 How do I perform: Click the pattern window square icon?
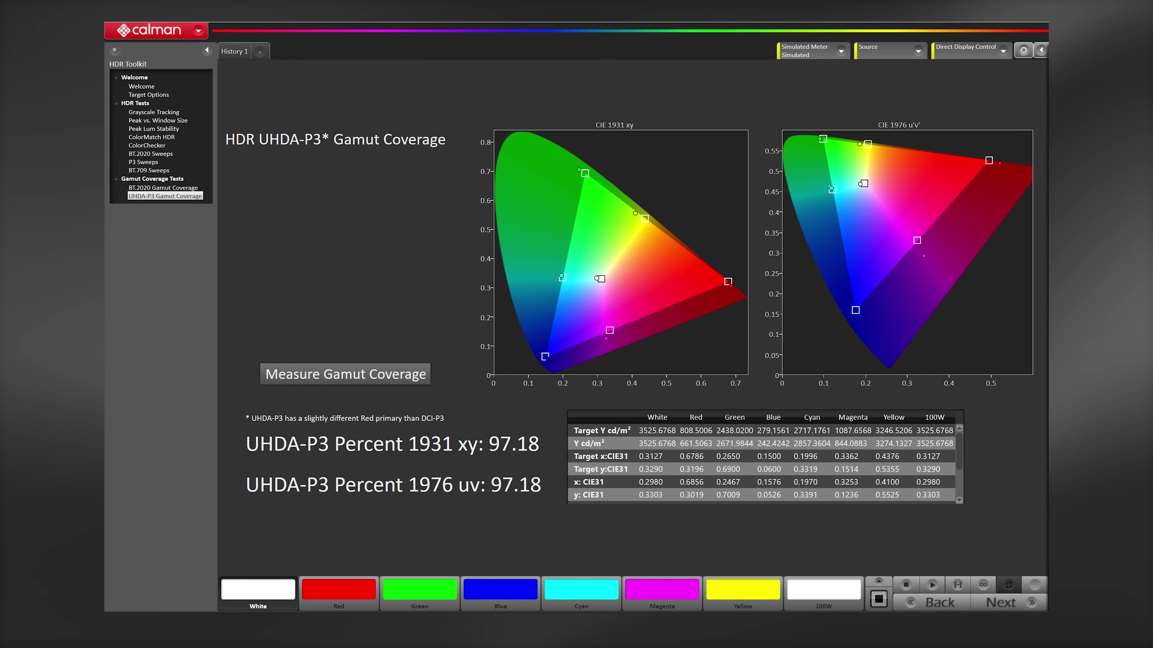pyautogui.click(x=879, y=599)
